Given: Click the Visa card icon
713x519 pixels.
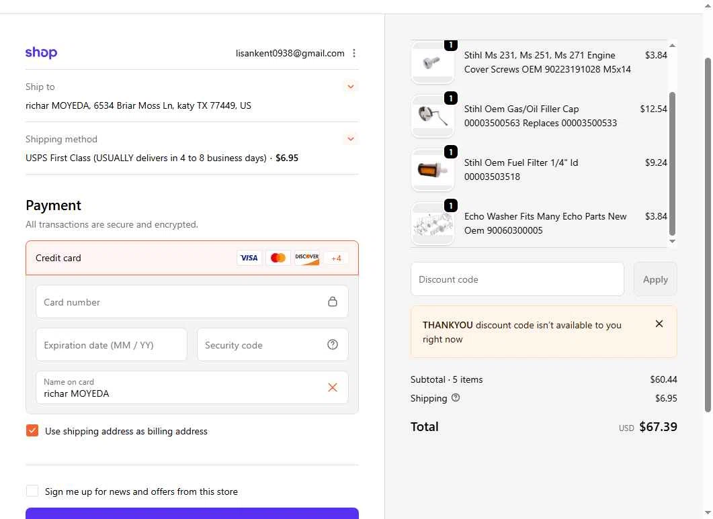Looking at the screenshot, I should (249, 258).
